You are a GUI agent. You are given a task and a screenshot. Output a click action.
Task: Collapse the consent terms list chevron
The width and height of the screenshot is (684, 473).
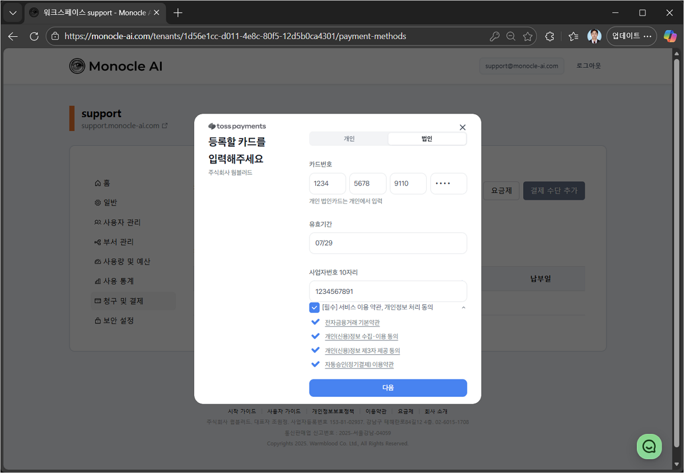(x=463, y=307)
